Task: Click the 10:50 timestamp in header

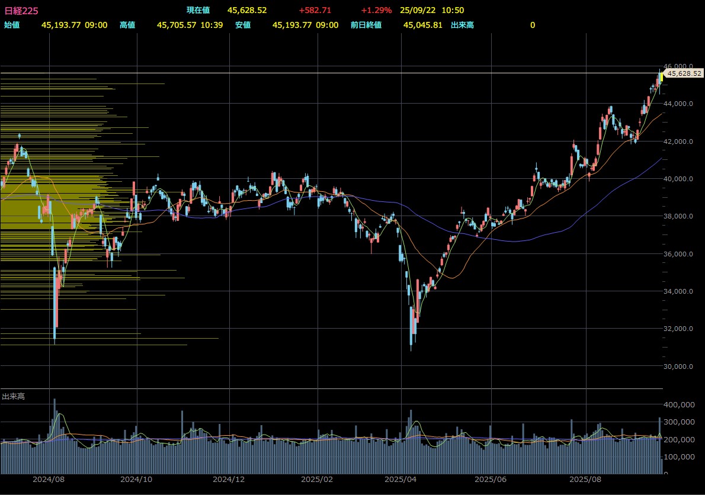Action: (x=453, y=10)
